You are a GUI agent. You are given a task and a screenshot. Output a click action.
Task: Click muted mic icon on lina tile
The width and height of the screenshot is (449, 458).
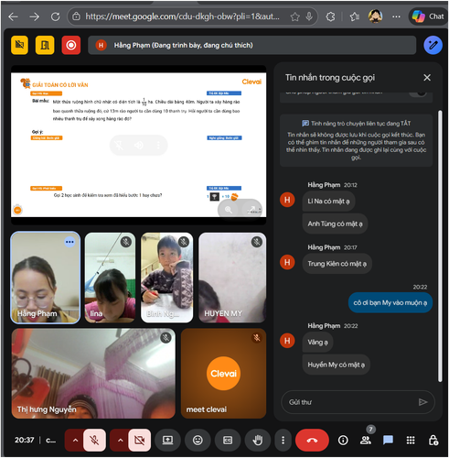[126, 242]
